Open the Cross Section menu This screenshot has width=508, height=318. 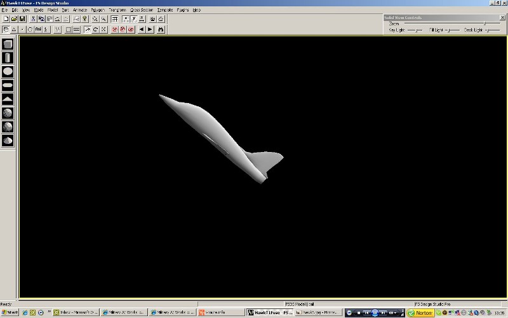click(142, 10)
